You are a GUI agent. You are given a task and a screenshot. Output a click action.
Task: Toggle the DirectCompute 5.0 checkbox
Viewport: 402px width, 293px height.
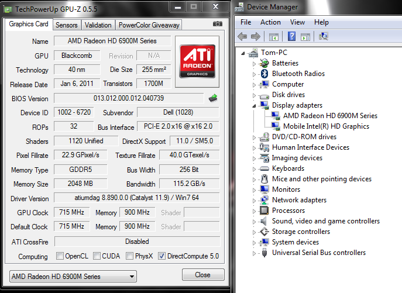pos(162,256)
